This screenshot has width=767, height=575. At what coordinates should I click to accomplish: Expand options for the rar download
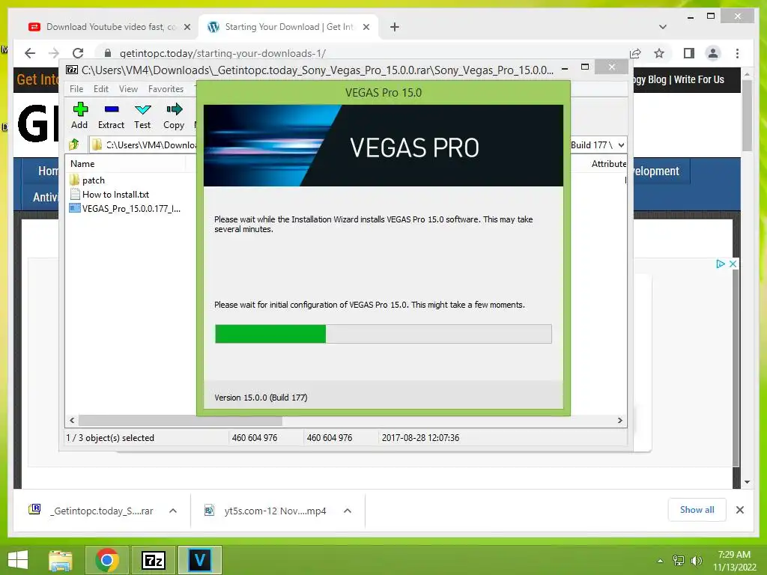[x=173, y=511]
